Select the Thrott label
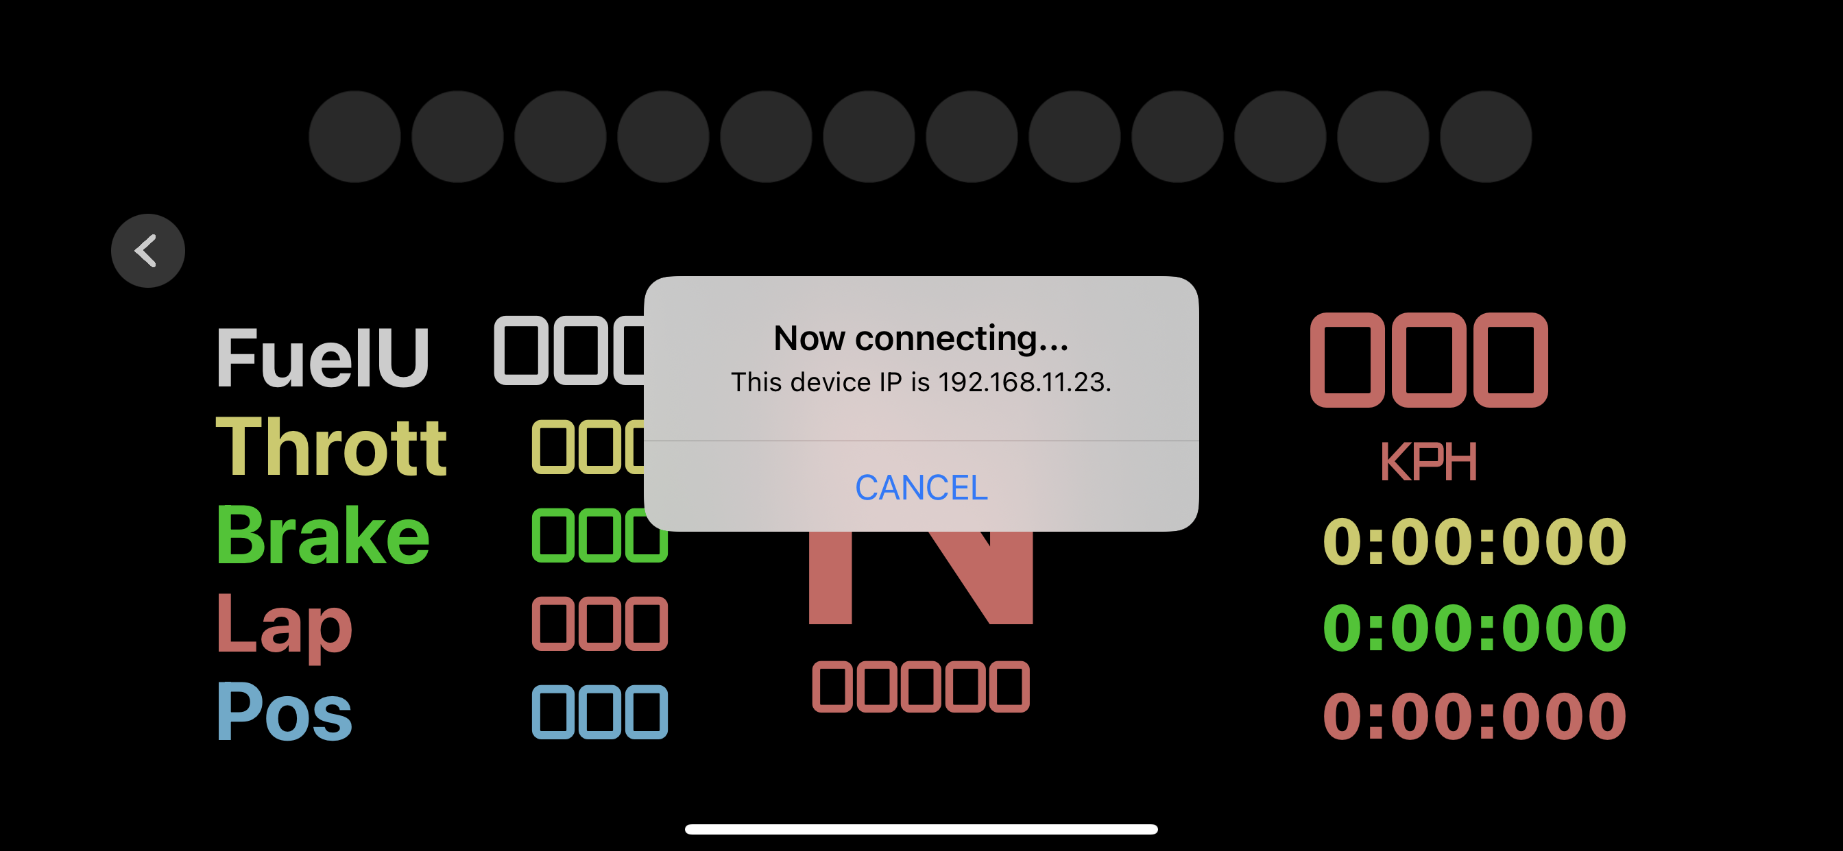 331,446
